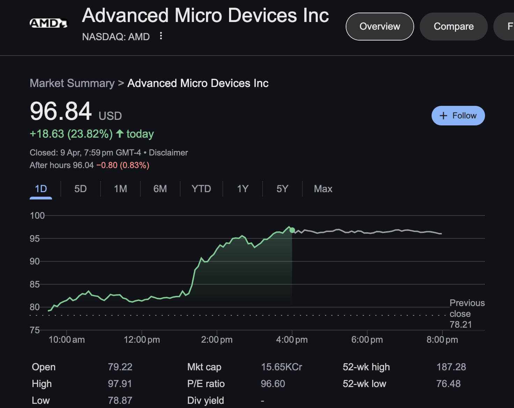Open the Market Summary breadcrumb link
The width and height of the screenshot is (514, 408).
tap(72, 83)
